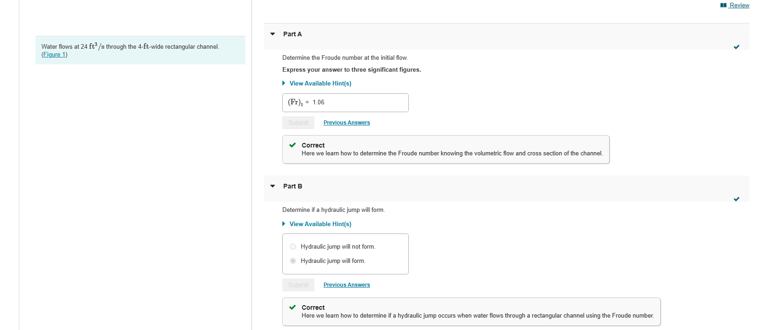Click 'Determine the Froude number at the initial flow' text
The image size is (761, 330).
(345, 58)
